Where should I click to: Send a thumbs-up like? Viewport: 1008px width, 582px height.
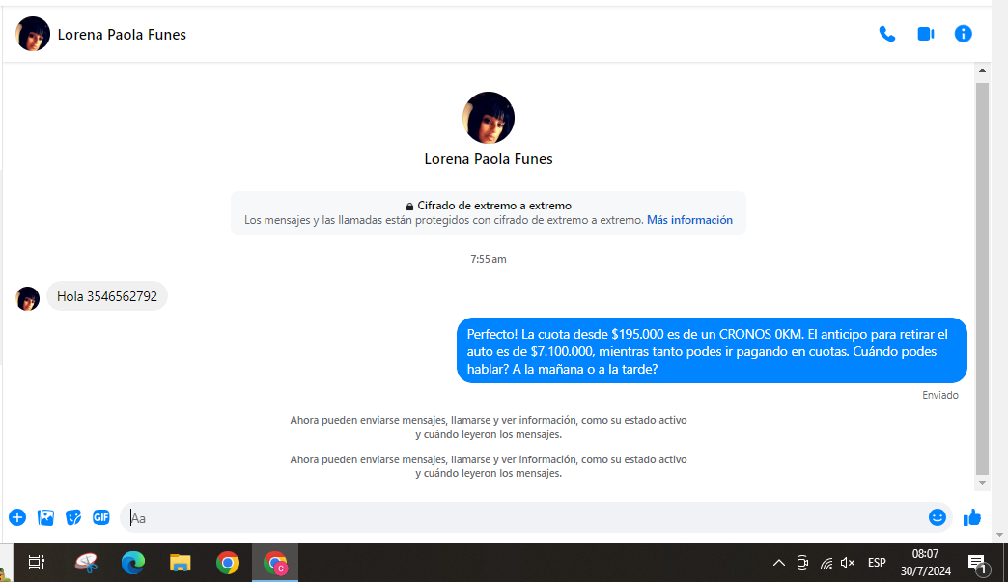[x=972, y=517]
